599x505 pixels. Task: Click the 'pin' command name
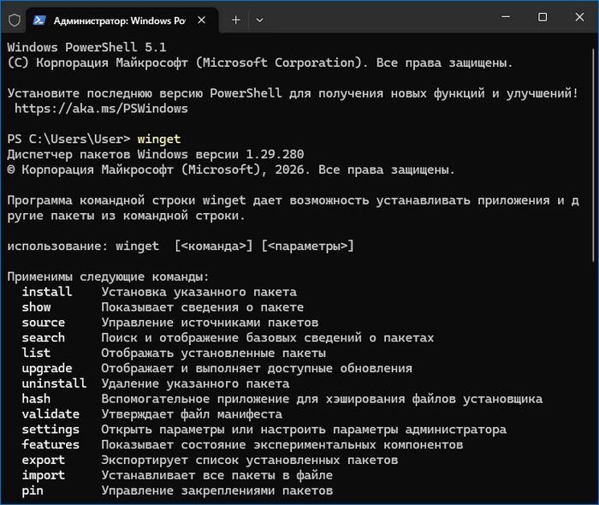(33, 490)
